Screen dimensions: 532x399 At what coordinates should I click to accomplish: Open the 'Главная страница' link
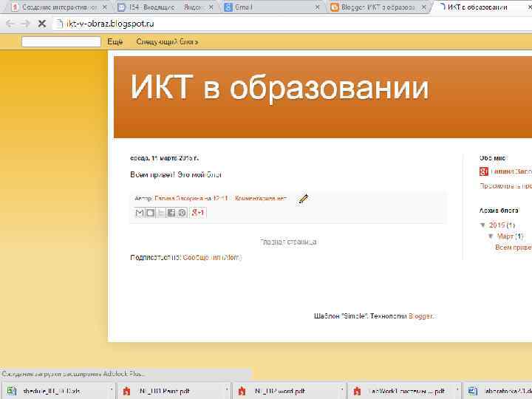pyautogui.click(x=288, y=242)
